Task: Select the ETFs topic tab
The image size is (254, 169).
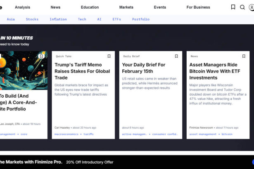Action: pos(116,19)
